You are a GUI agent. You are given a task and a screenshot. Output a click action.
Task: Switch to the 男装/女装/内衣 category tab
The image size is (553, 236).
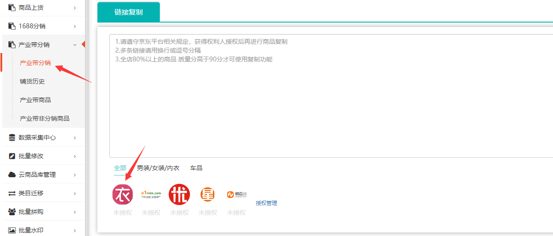[x=158, y=168]
